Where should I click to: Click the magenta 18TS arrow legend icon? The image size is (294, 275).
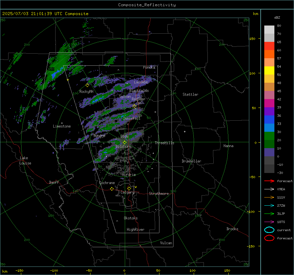point(269,222)
